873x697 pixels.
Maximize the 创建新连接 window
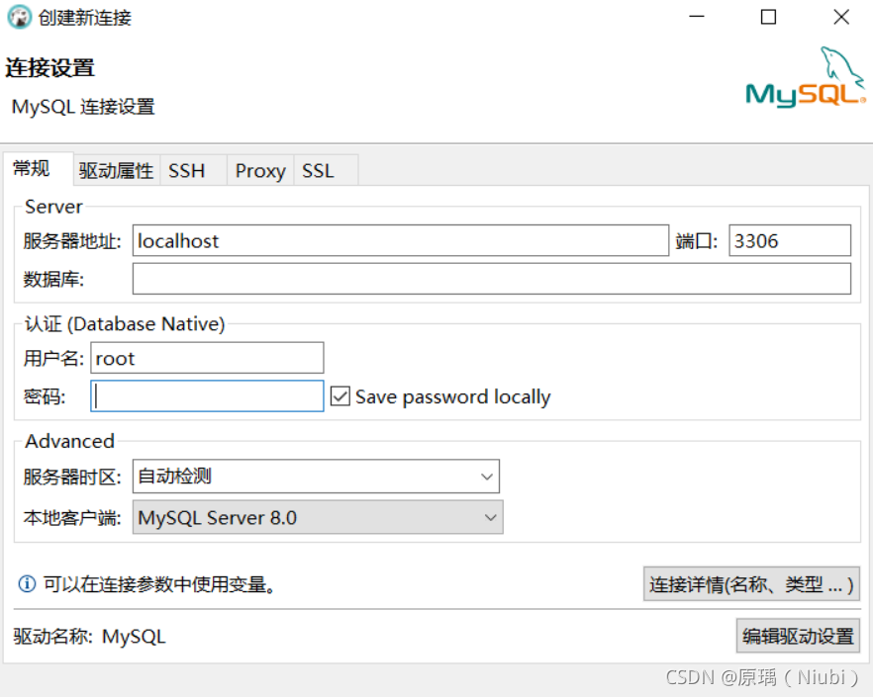768,17
